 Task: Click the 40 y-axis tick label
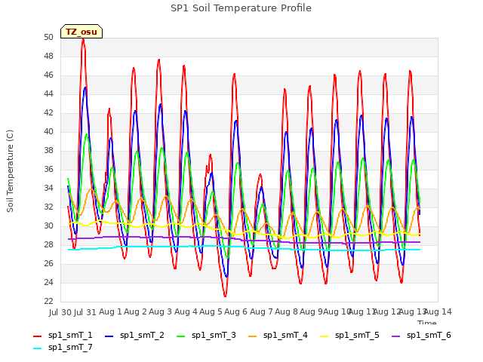coord(48,131)
